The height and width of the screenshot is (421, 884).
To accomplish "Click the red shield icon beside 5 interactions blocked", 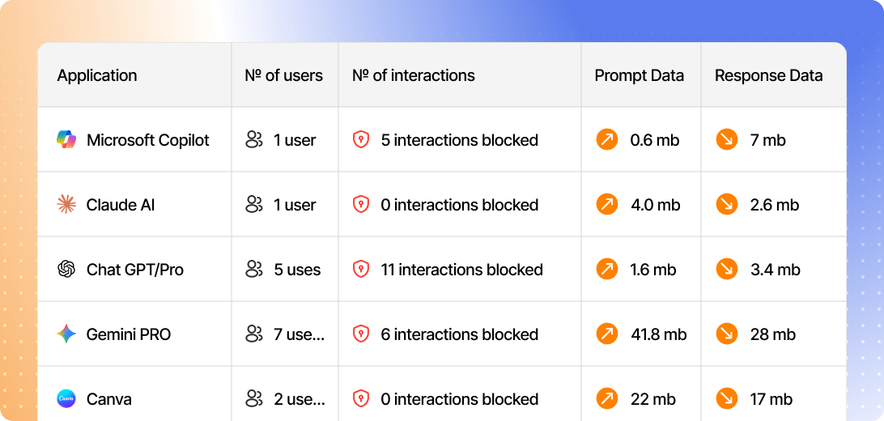I will pos(361,140).
